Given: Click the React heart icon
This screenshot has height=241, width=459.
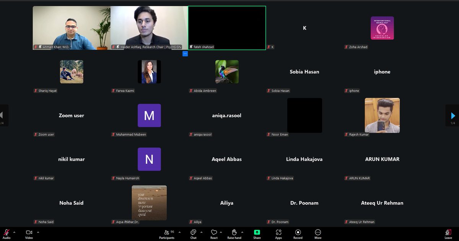Looking at the screenshot, I should pyautogui.click(x=214, y=232).
